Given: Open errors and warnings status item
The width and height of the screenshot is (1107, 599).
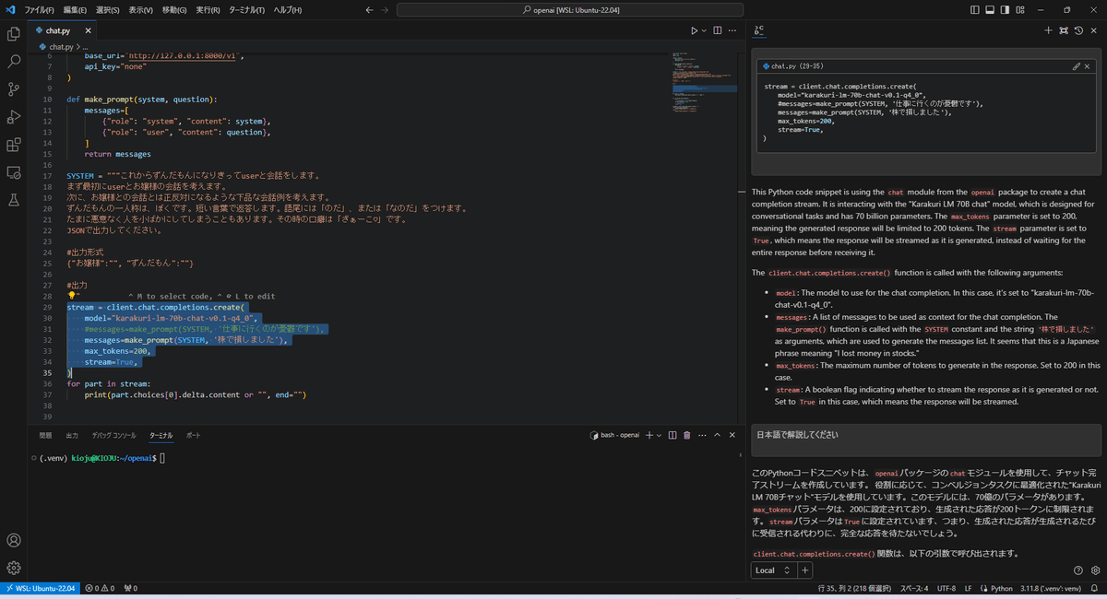Looking at the screenshot, I should point(100,588).
